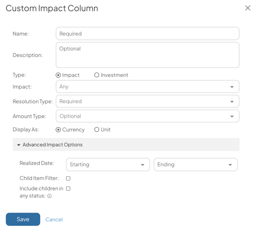Click the Impact dropdown arrow icon
Screen dimensions: 255x232
pyautogui.click(x=232, y=87)
